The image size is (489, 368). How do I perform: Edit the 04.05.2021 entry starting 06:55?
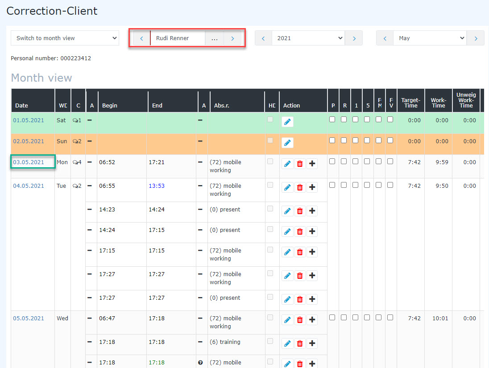point(287,187)
